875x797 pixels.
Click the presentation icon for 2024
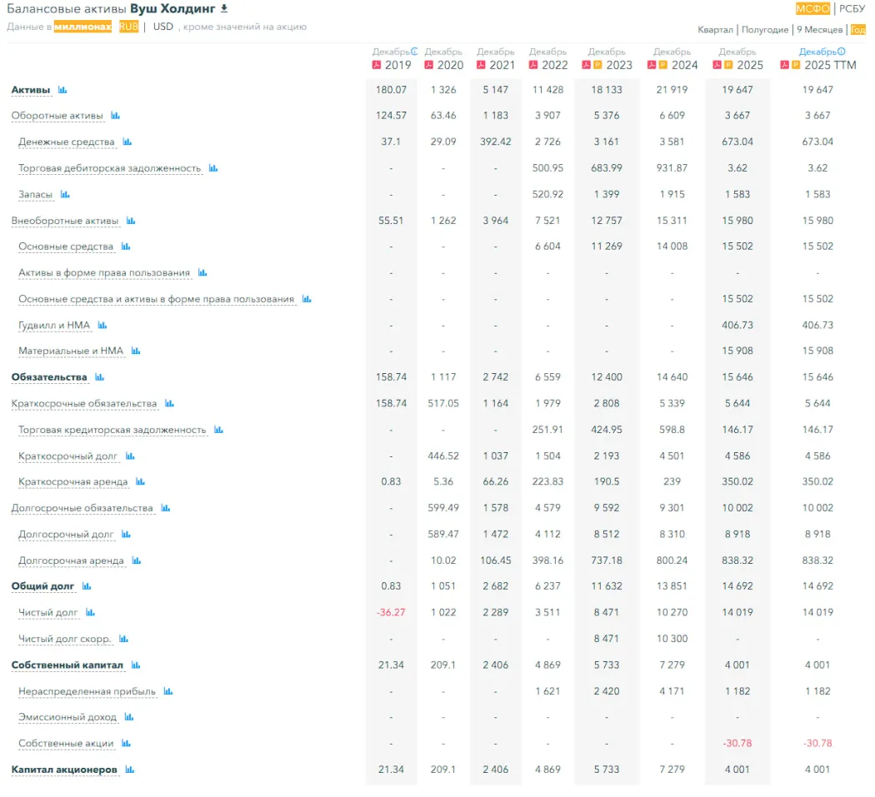click(662, 65)
